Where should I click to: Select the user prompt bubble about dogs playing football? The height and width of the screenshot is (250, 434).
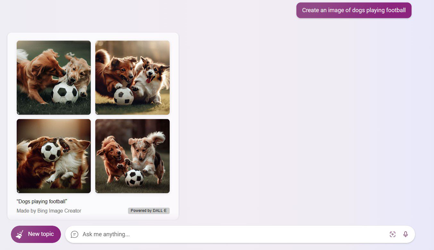pyautogui.click(x=354, y=10)
